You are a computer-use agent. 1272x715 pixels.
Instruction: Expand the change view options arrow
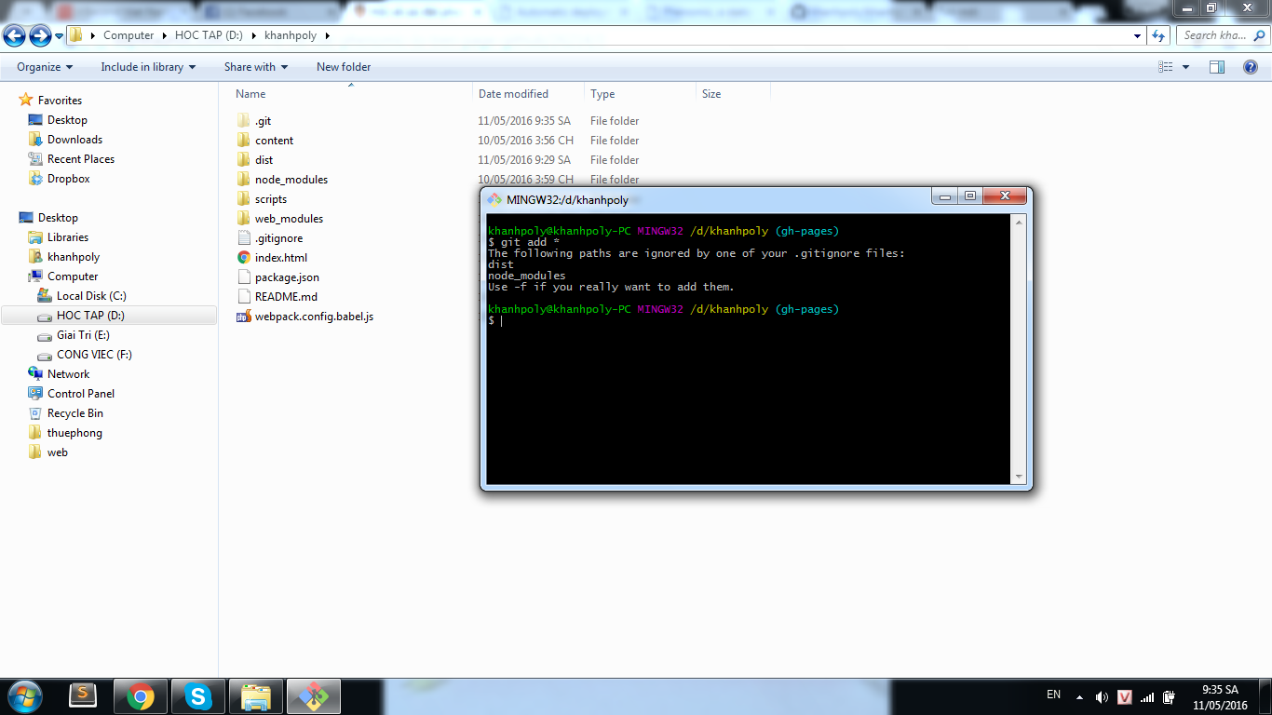click(1185, 67)
